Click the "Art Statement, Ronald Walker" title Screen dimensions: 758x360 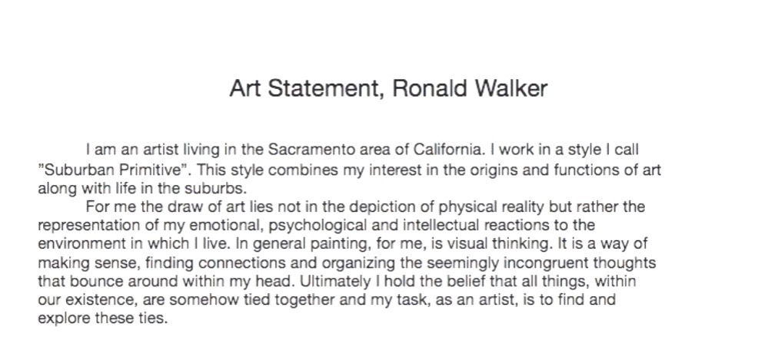(x=387, y=89)
